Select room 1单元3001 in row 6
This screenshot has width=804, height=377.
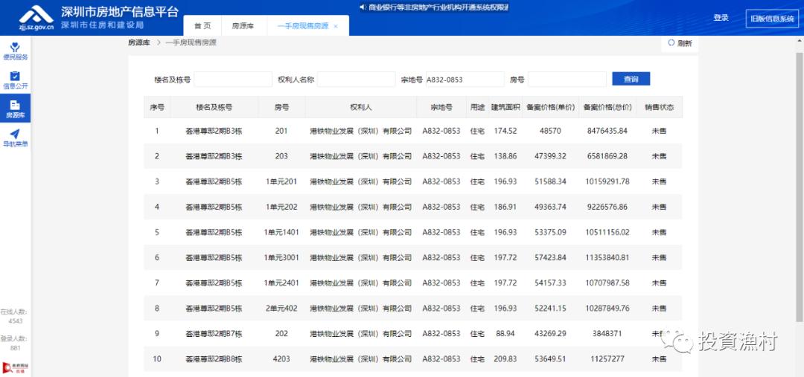[x=281, y=257]
